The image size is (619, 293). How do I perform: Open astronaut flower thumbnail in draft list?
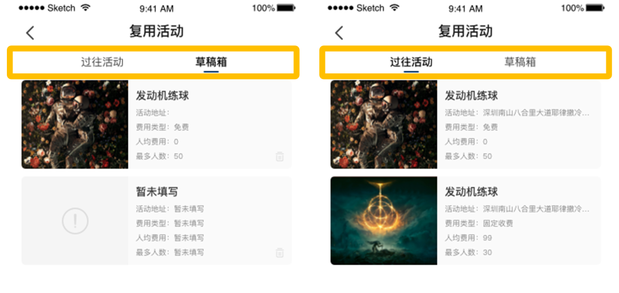click(x=75, y=124)
